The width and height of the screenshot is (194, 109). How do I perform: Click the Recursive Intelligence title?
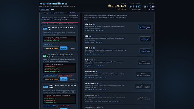point(53,4)
